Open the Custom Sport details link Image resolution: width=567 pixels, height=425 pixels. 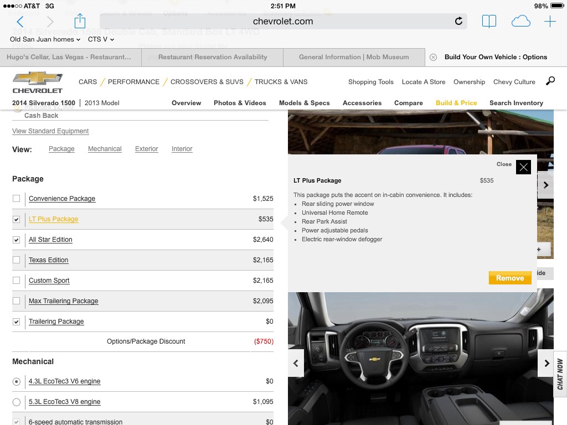49,281
